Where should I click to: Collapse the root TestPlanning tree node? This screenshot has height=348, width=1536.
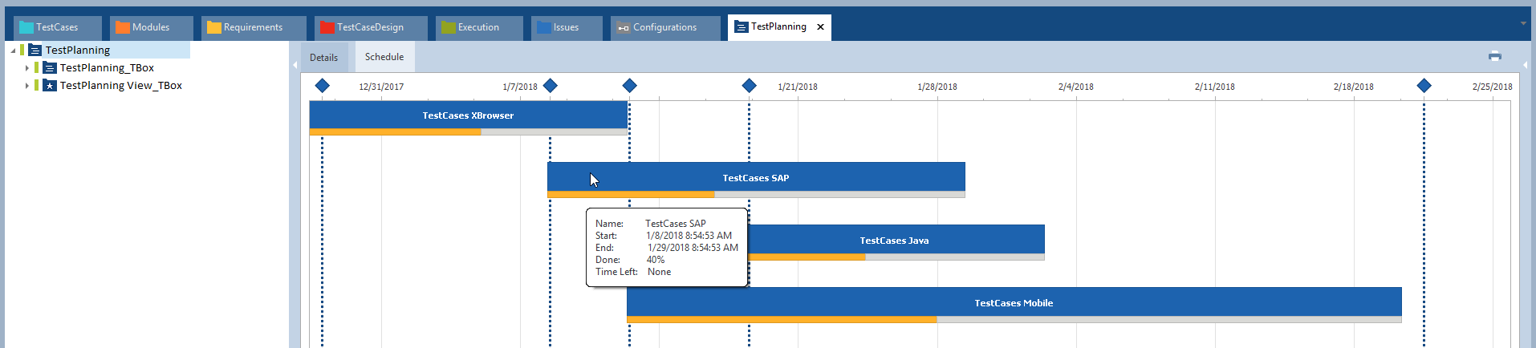coord(13,51)
